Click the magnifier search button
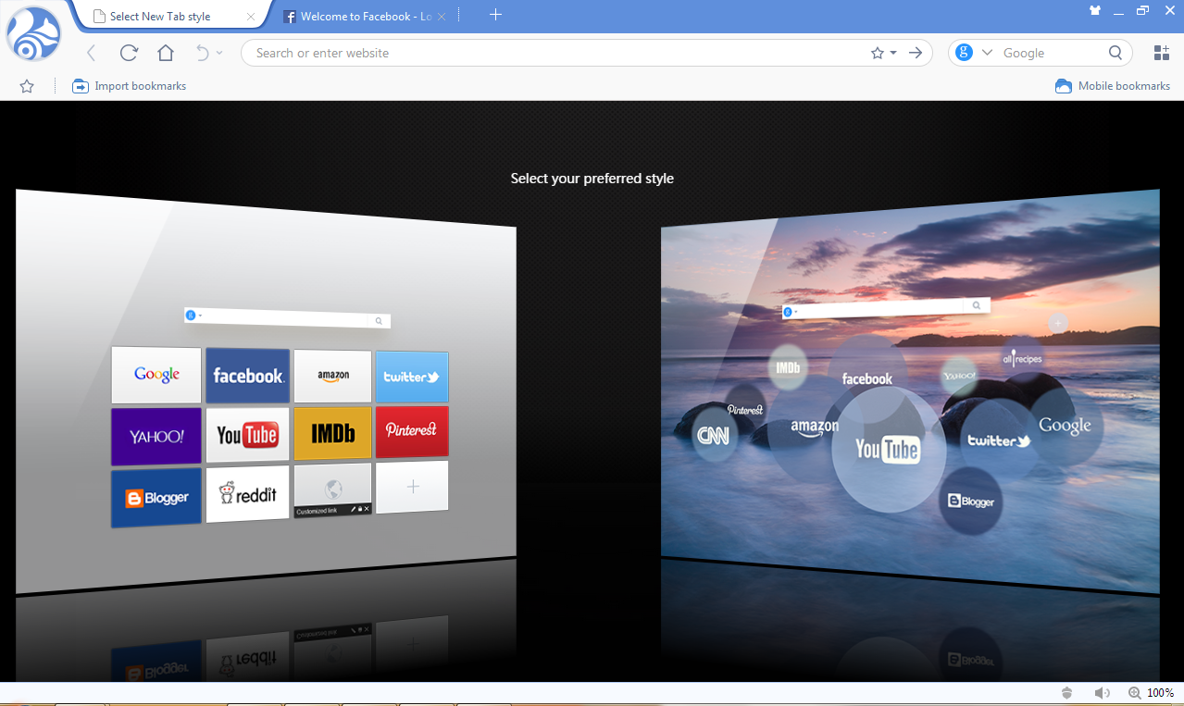The width and height of the screenshot is (1184, 706). click(1115, 53)
